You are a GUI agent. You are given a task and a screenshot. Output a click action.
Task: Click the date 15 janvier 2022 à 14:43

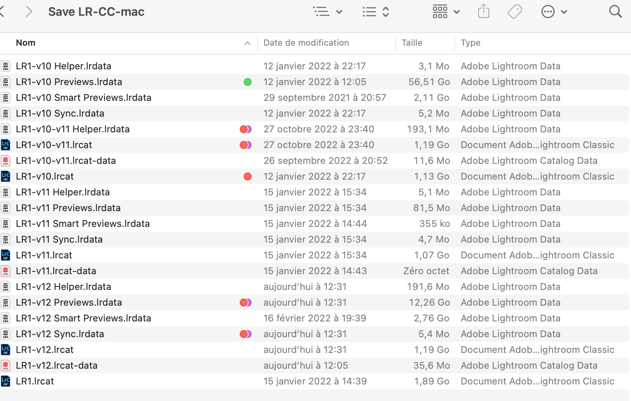point(315,271)
